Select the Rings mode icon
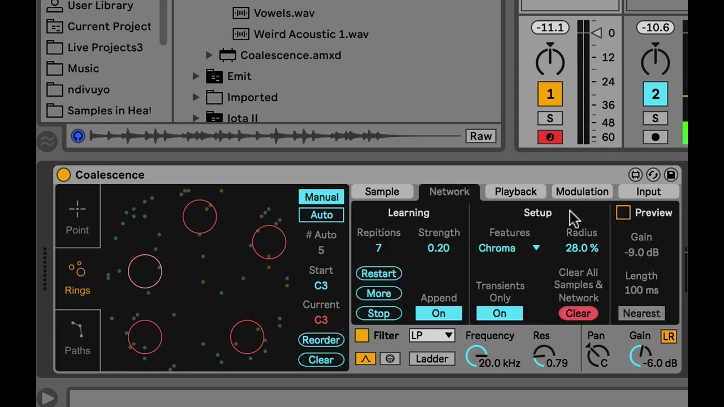 77,269
